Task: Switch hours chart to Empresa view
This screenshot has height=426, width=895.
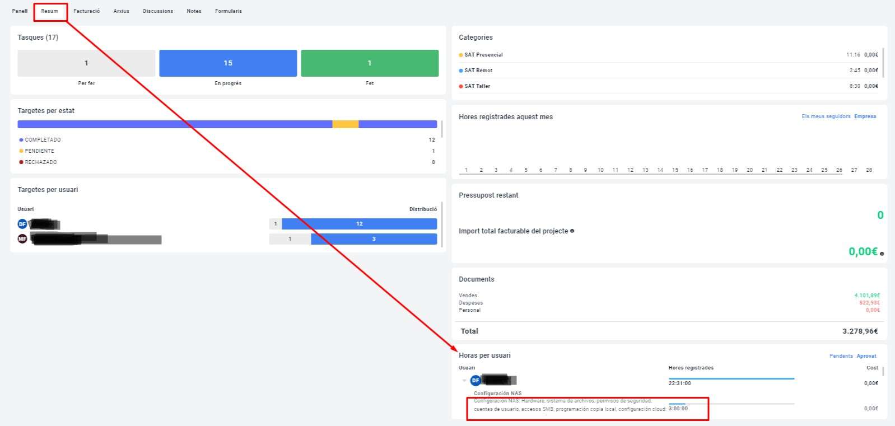Action: click(x=865, y=116)
